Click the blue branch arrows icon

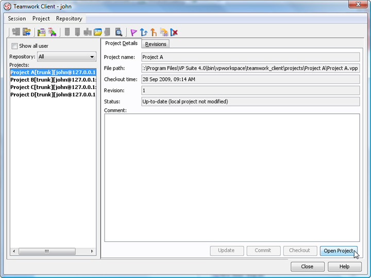[x=143, y=32]
